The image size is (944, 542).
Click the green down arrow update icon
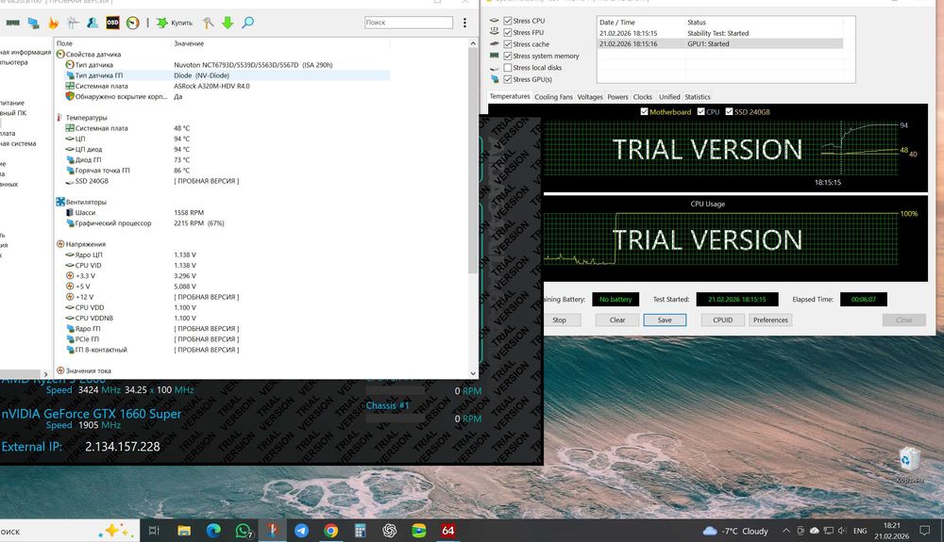click(x=228, y=22)
